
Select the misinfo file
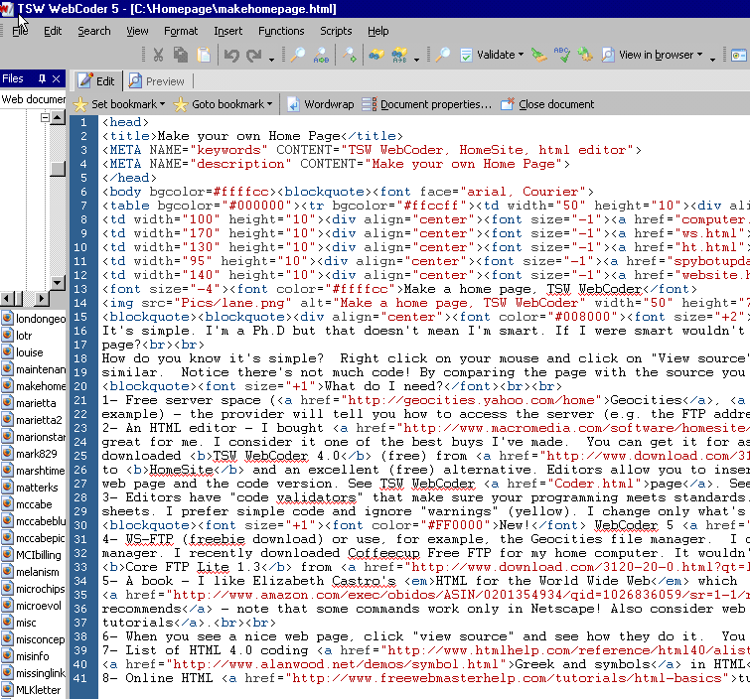tap(26, 656)
